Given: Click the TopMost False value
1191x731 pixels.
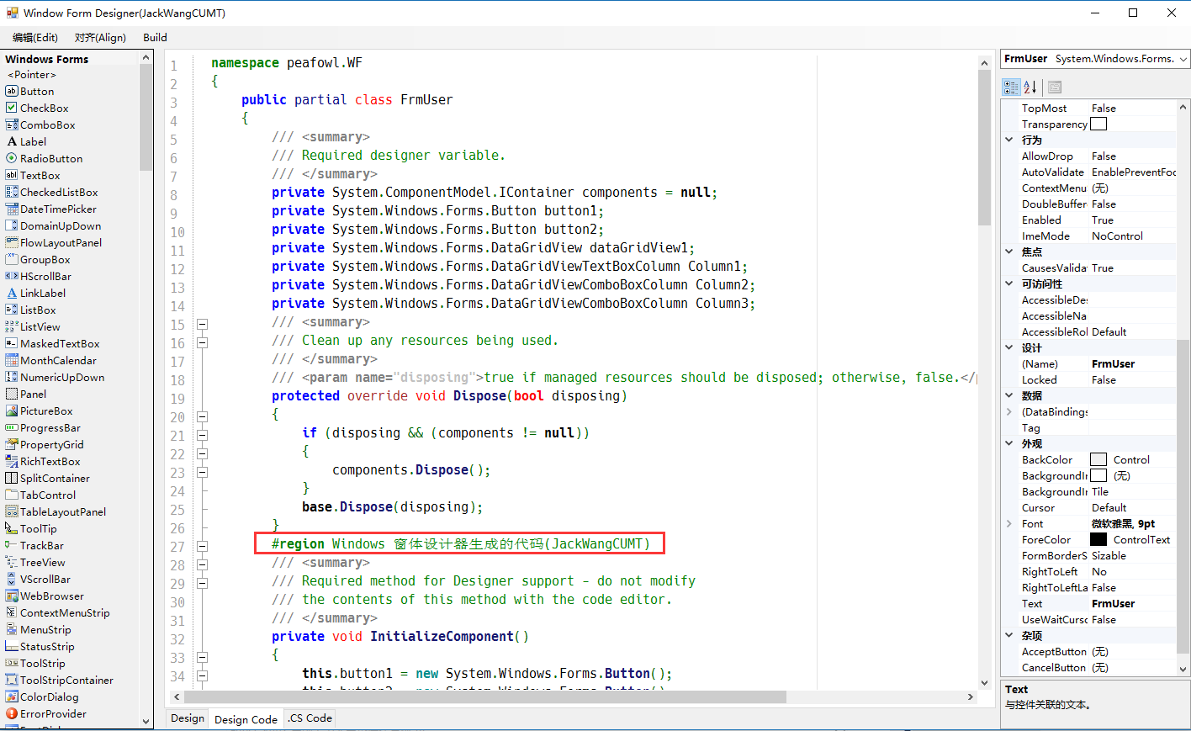Looking at the screenshot, I should (x=1133, y=108).
